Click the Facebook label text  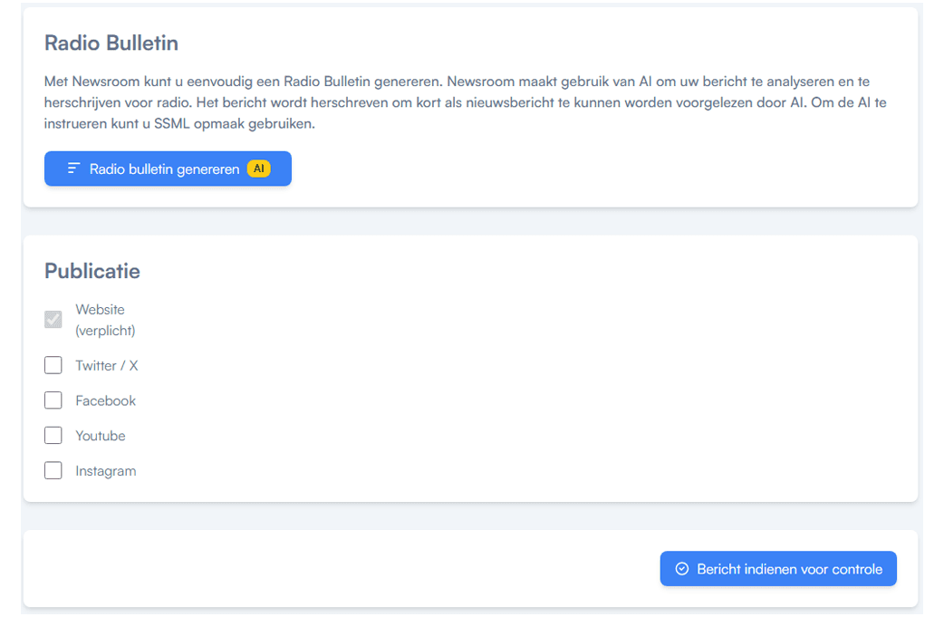pos(105,400)
